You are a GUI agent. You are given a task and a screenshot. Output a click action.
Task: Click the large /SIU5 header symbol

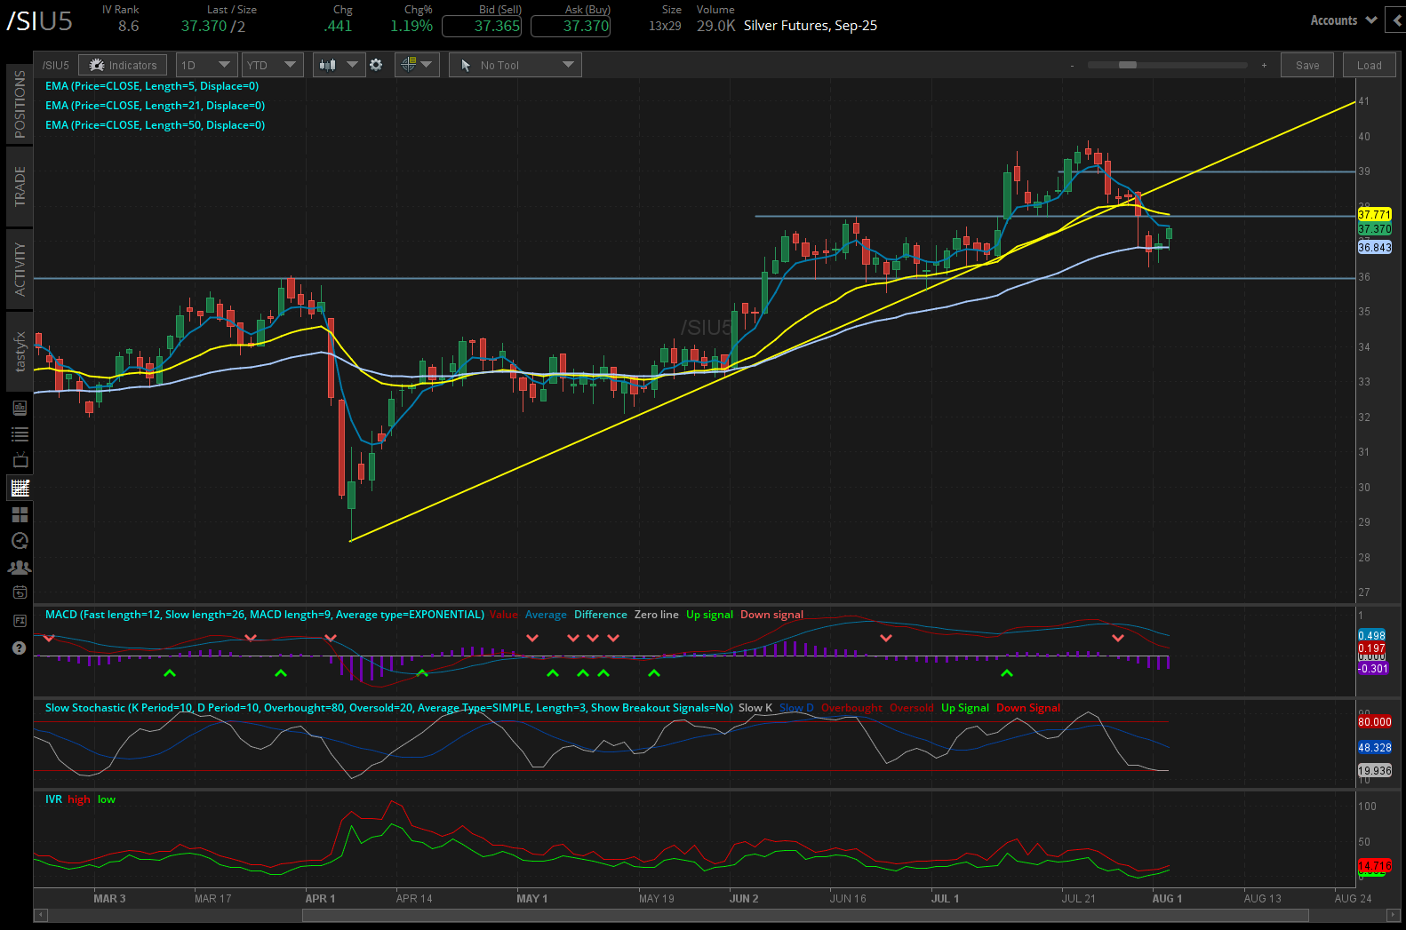[39, 21]
